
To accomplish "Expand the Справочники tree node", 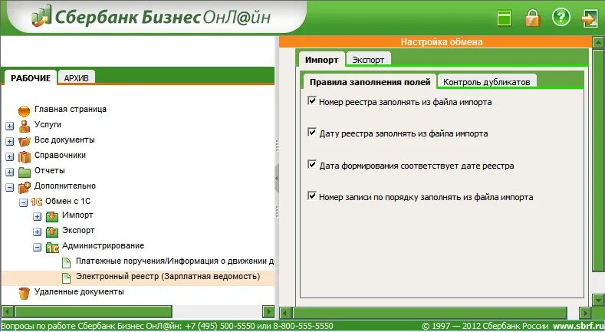I will 10,157.
